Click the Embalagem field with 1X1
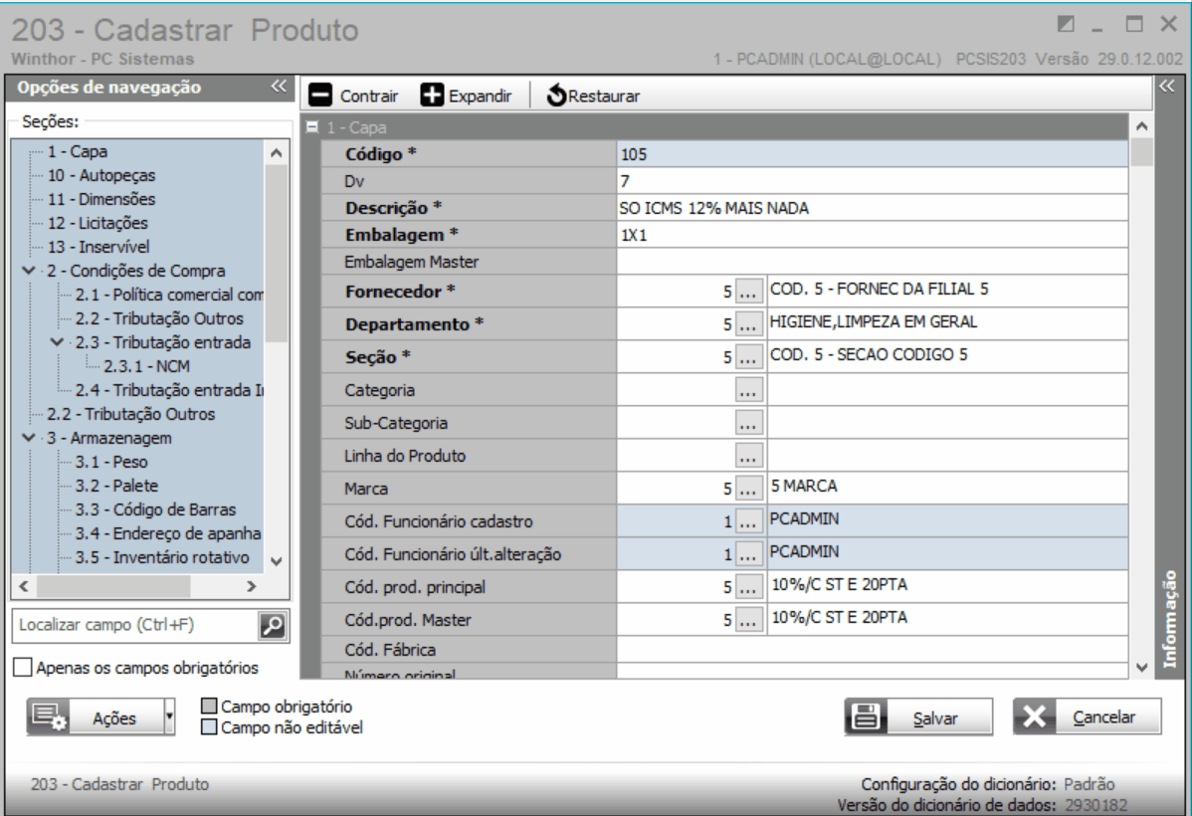This screenshot has height=816, width=1192. [872, 235]
